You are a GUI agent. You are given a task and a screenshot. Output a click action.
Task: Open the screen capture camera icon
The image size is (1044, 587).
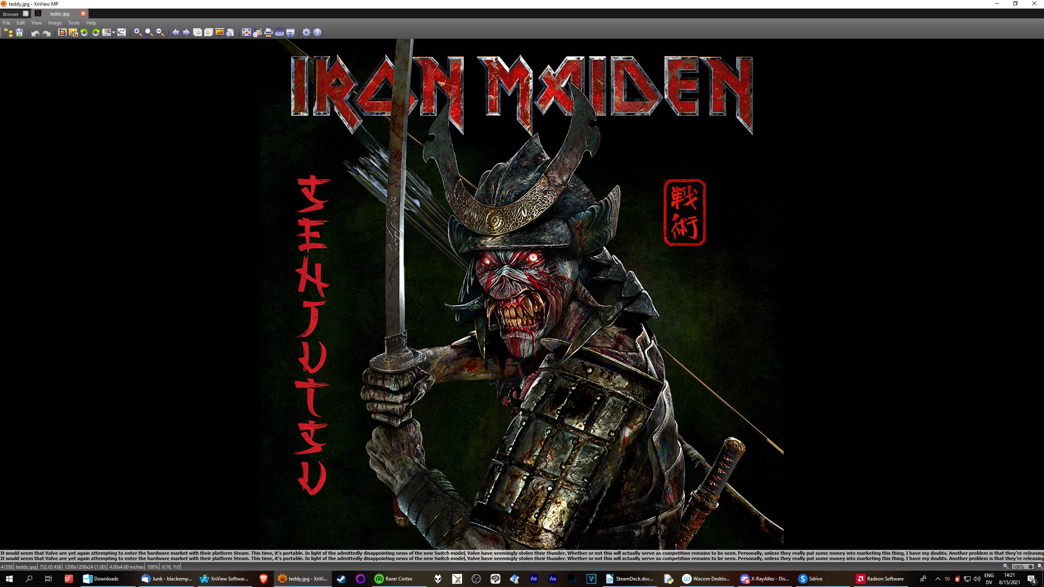291,33
